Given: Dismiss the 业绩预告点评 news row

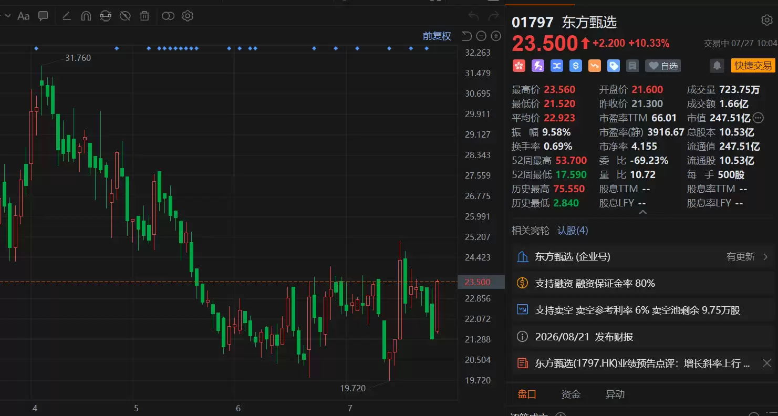Looking at the screenshot, I should [766, 363].
